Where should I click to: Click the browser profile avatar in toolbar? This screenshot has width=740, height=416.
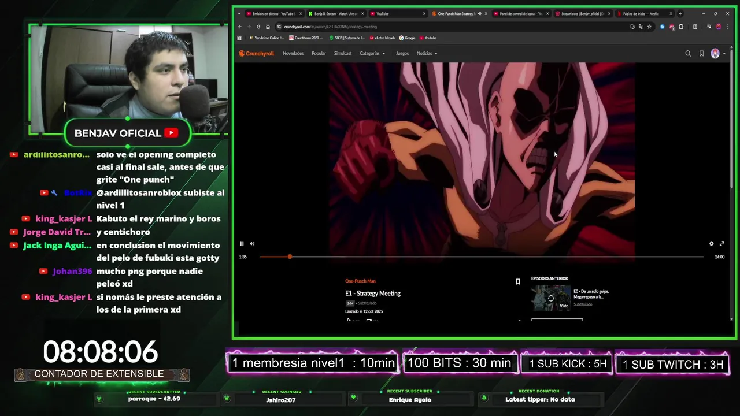pos(719,27)
